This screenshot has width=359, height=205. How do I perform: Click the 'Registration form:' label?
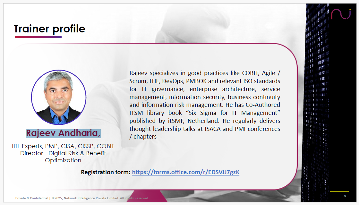click(106, 172)
